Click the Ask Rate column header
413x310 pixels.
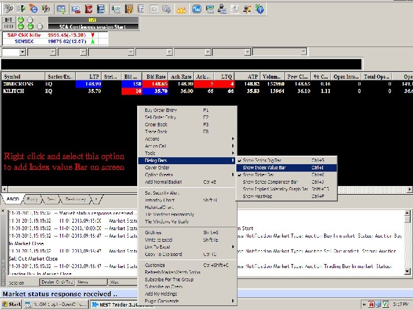pyautogui.click(x=181, y=76)
